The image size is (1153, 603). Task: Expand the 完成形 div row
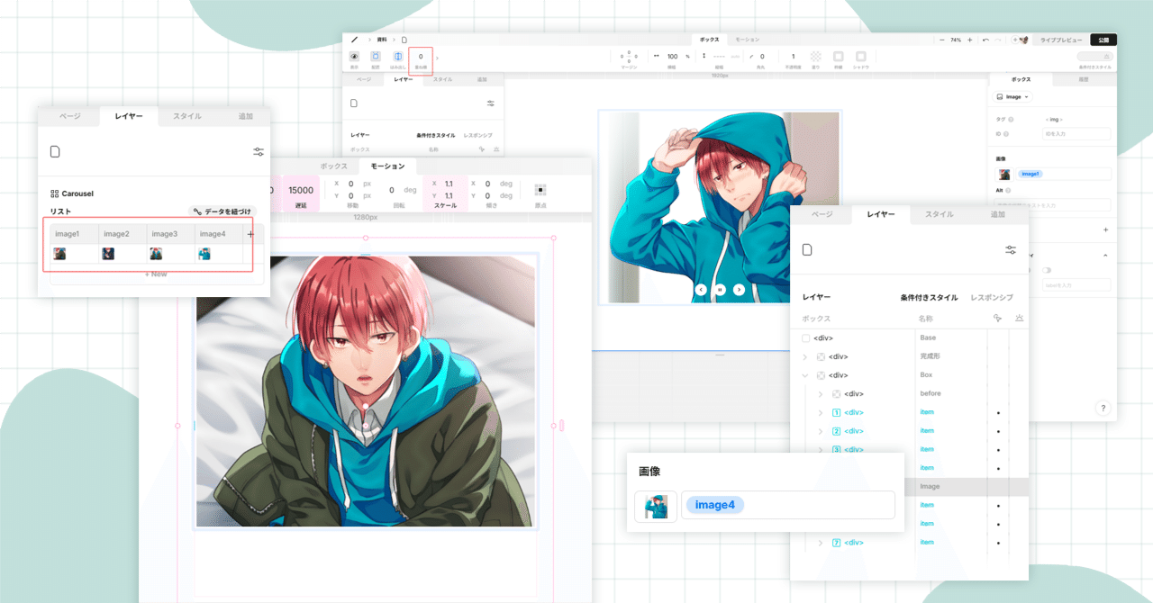pos(805,356)
